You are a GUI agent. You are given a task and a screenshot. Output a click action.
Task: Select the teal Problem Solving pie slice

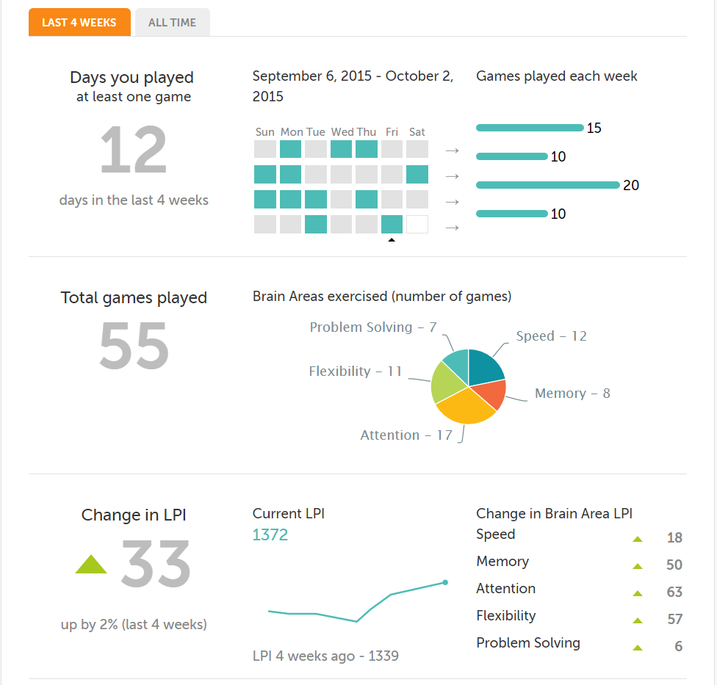(x=458, y=363)
